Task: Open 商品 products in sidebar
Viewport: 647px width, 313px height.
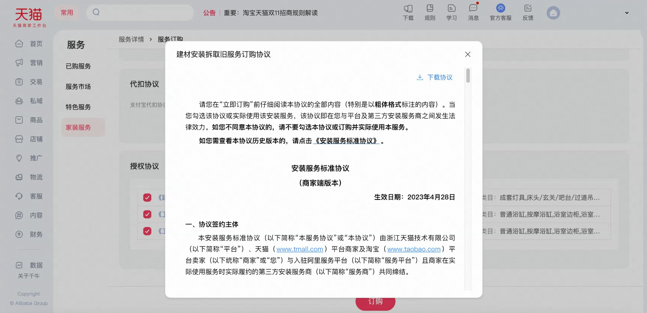Action: 29,120
